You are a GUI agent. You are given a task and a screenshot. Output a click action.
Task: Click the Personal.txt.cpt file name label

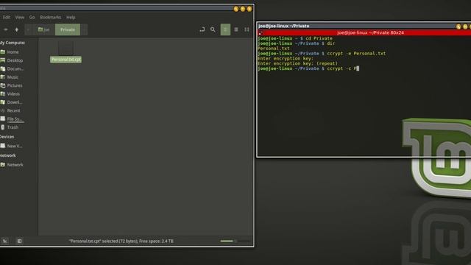[x=65, y=60]
